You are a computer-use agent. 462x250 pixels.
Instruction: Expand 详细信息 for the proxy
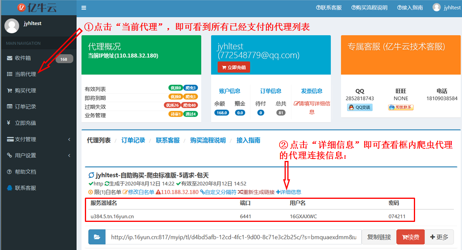[x=288, y=192]
